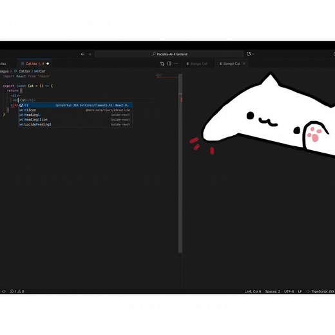The width and height of the screenshot is (335, 335).
Task: Select LucideHeading1 autocomplete suggestion
Action: (75, 124)
